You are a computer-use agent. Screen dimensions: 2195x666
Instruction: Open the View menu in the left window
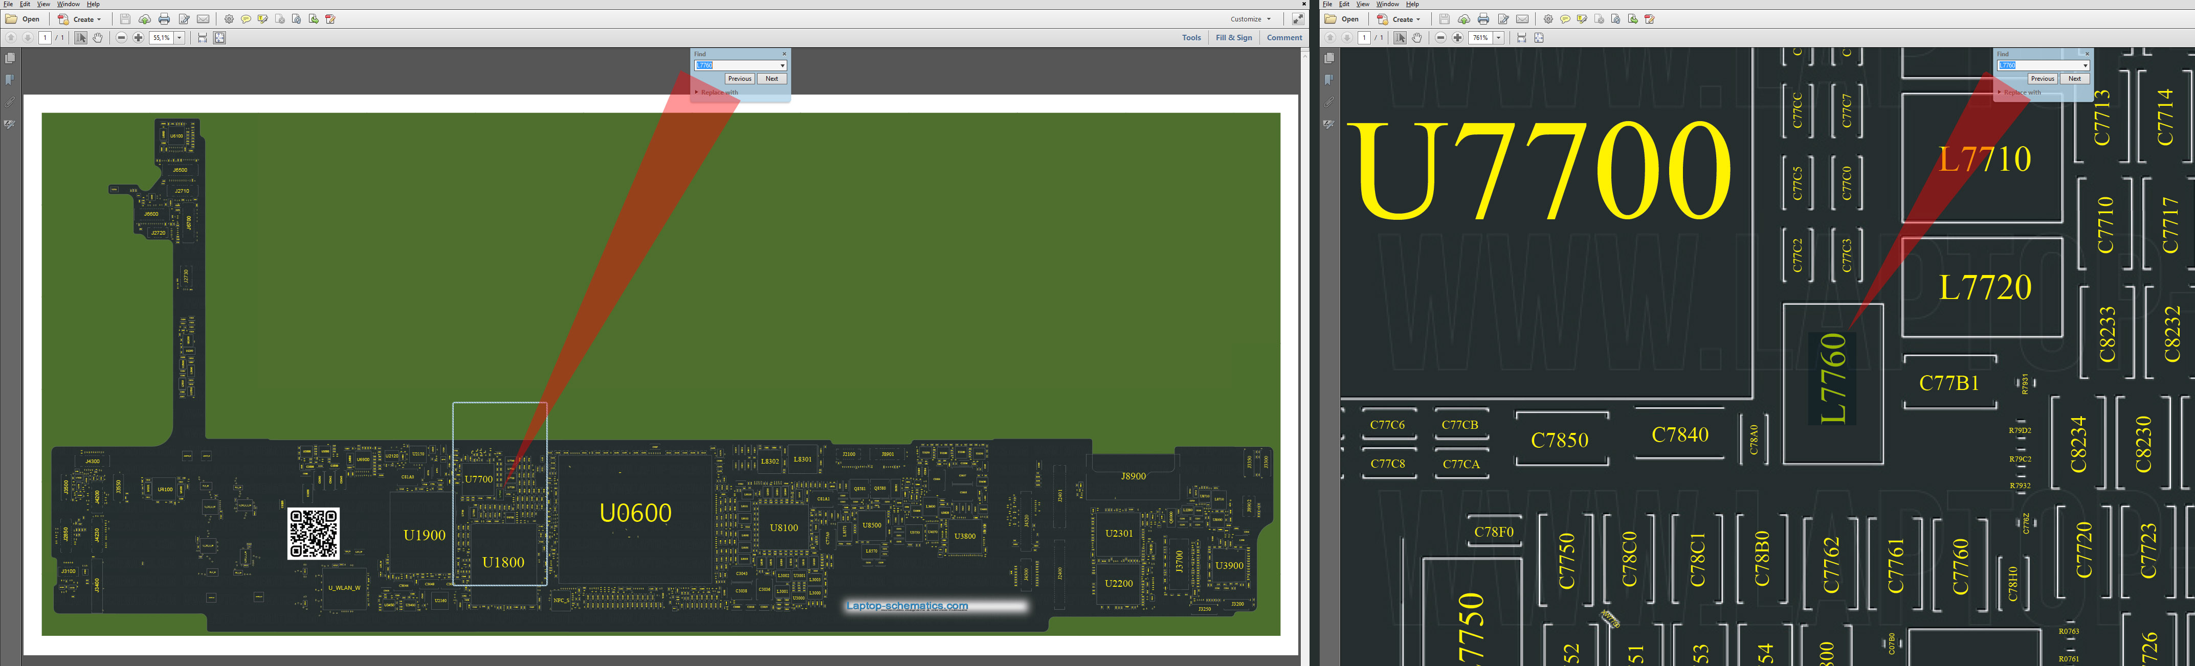43,4
